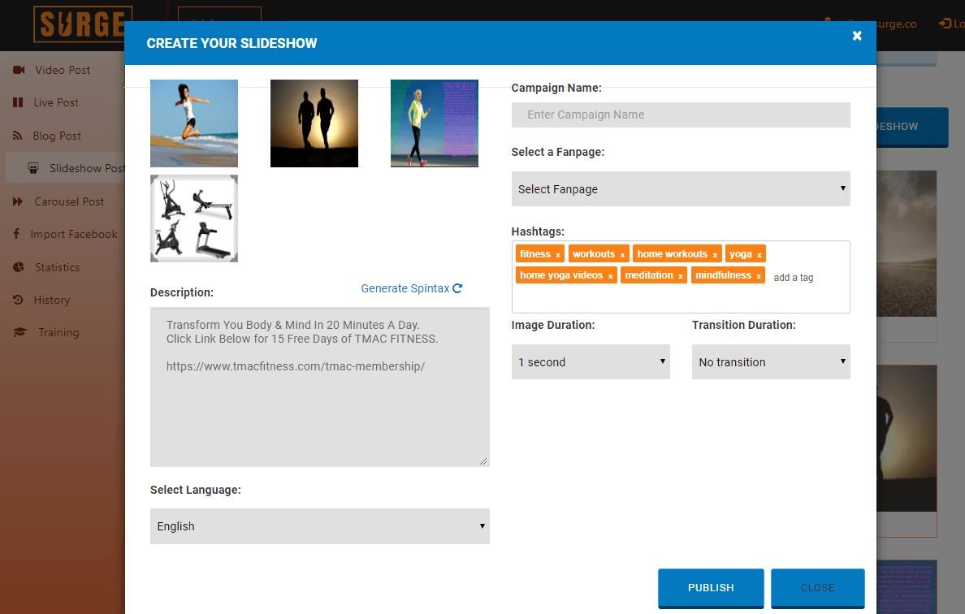Remove the meditation hashtag
965x614 pixels.
tap(681, 276)
